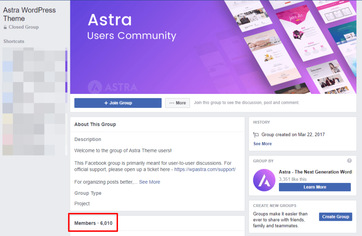
Task: Click the 3,351 like this text
Action: pos(293,179)
